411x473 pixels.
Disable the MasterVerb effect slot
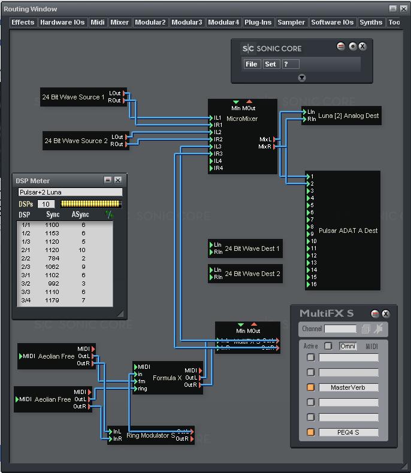[310, 387]
